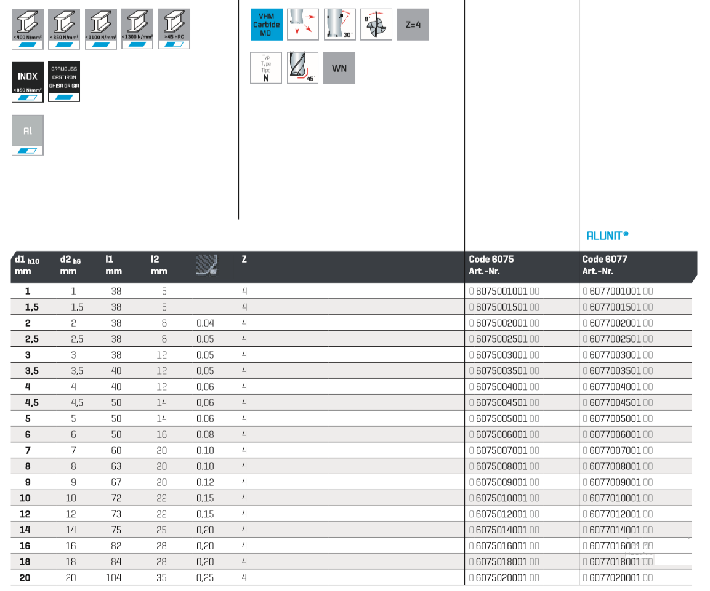This screenshot has height=591, width=710.
Task: Click the >45 HRC hardened steel icon
Action: pos(174,28)
